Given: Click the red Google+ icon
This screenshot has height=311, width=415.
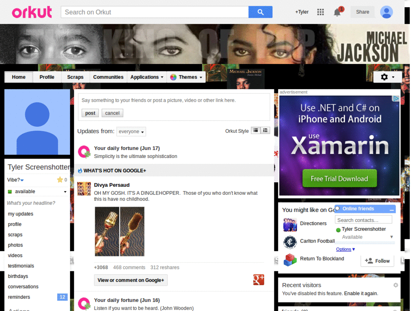Looking at the screenshot, I should coord(259,280).
